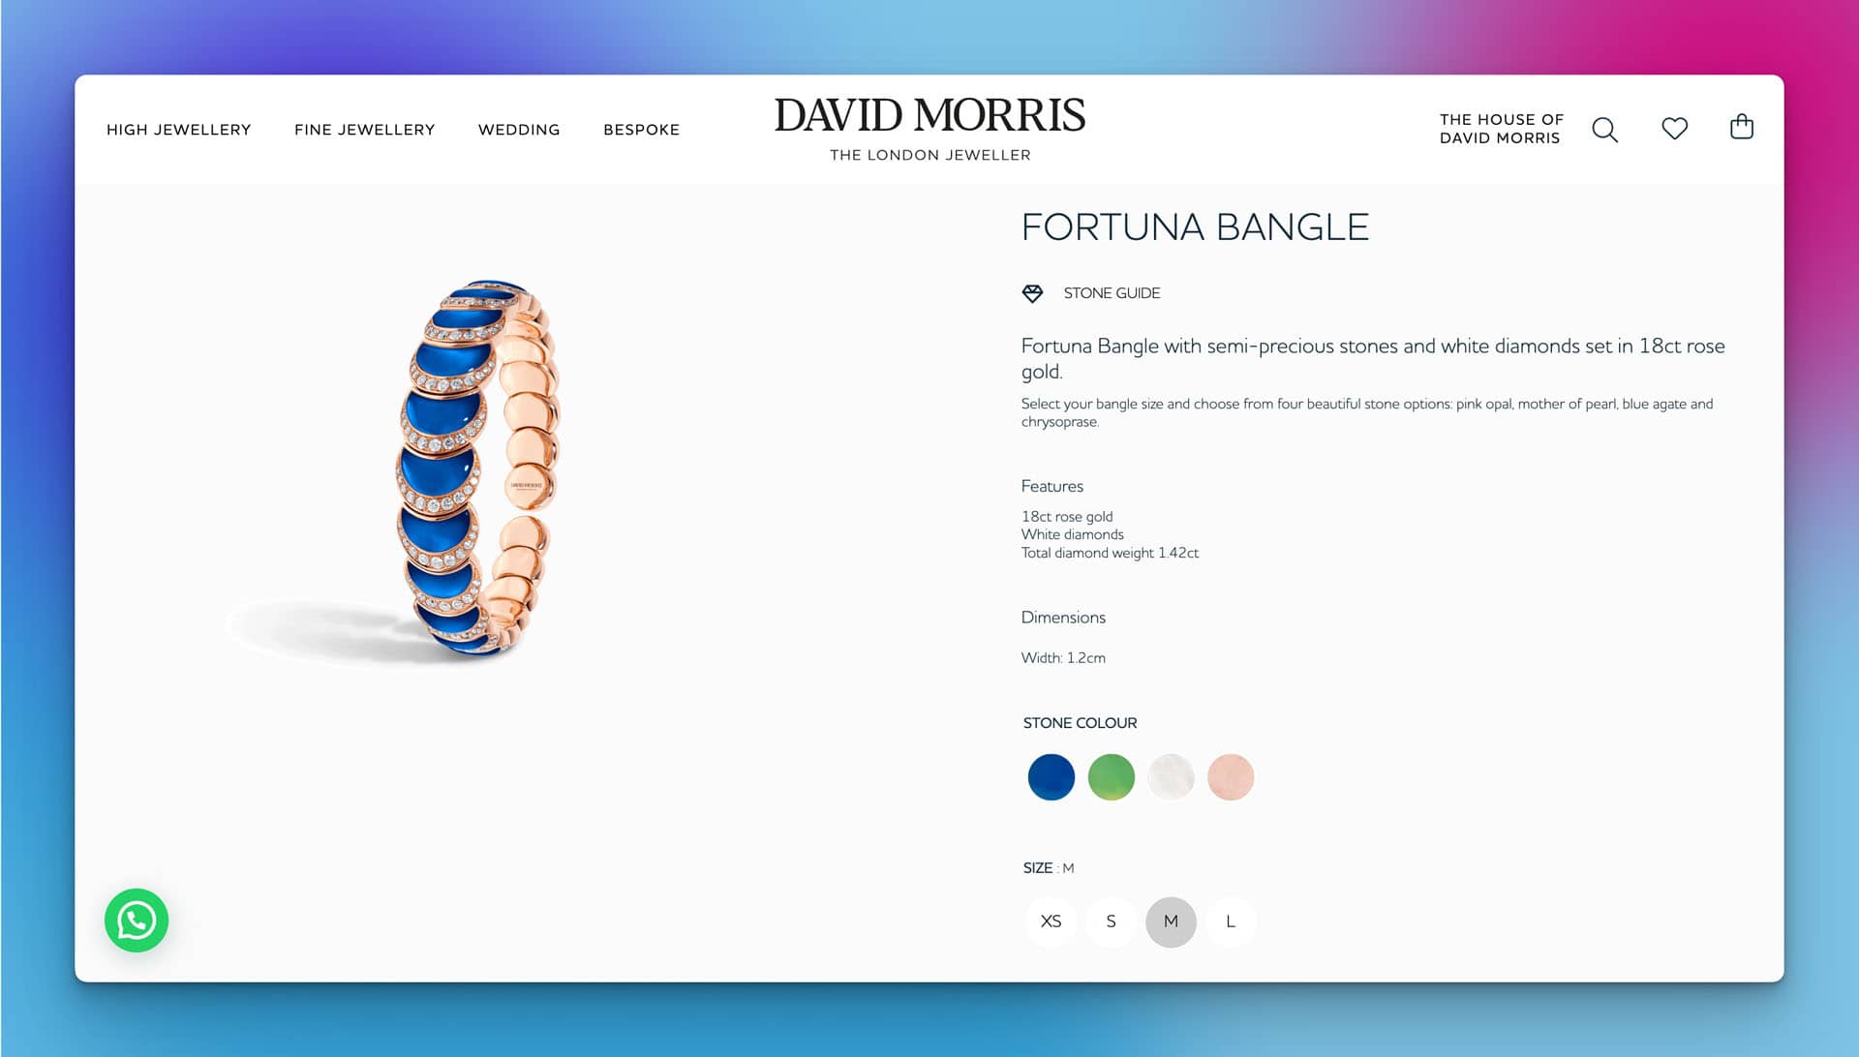Select the highlighted M size option
Image resolution: width=1859 pixels, height=1057 pixels.
click(x=1171, y=921)
